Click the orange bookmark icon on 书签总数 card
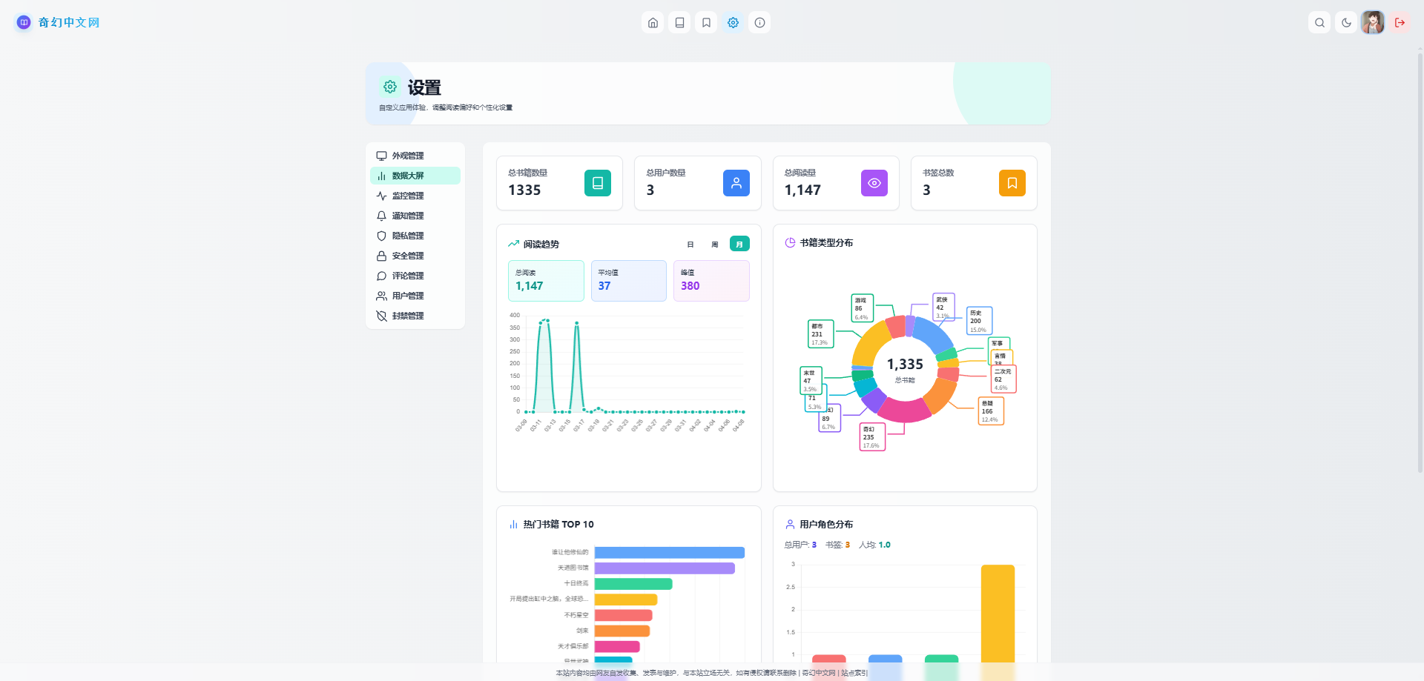This screenshot has width=1424, height=681. tap(1012, 183)
